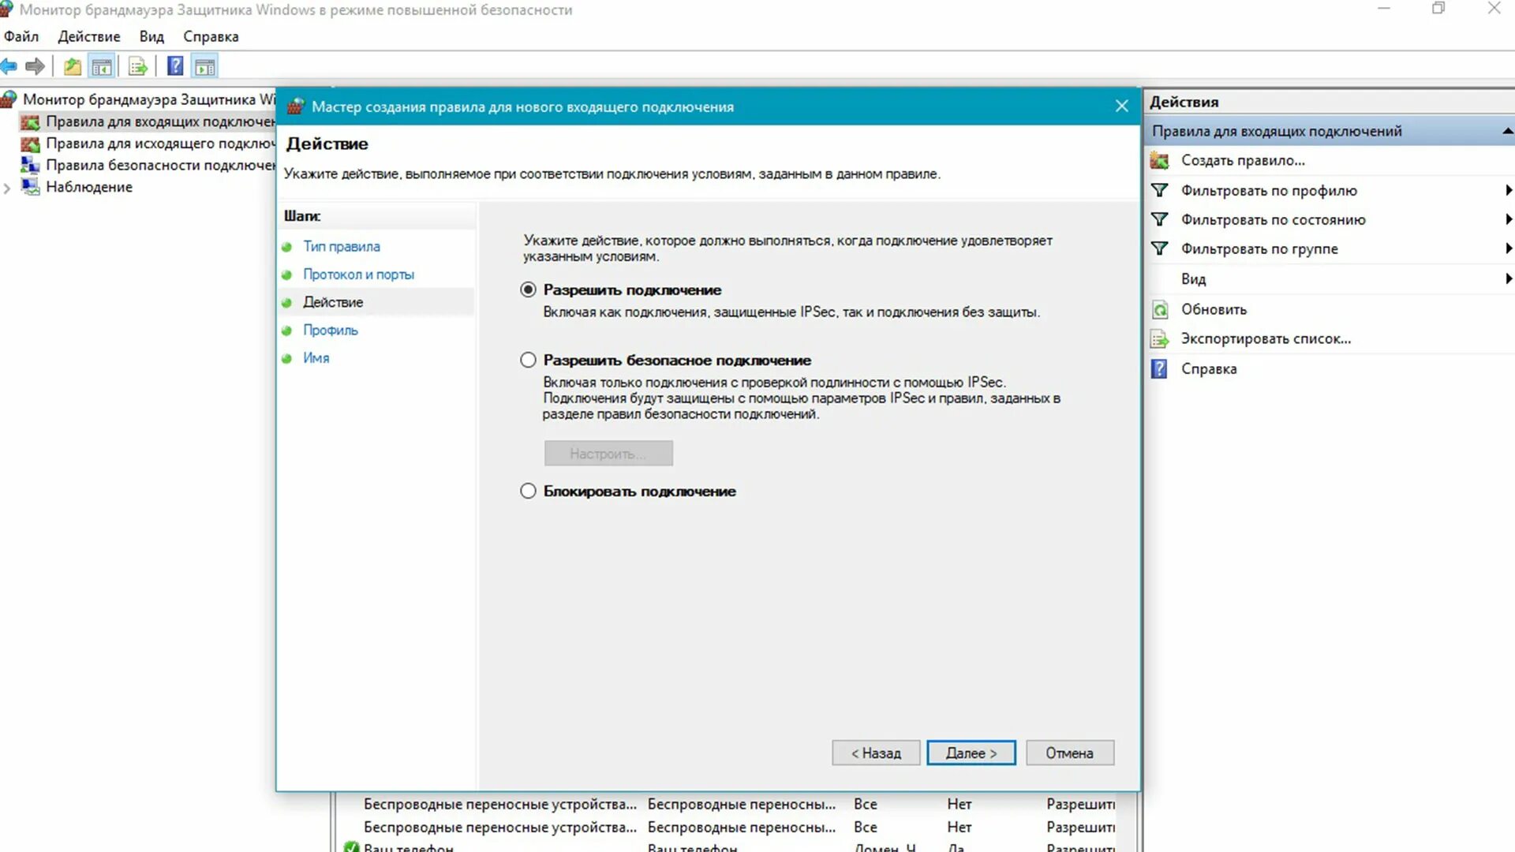Click the 'Отмена' button

point(1069,753)
